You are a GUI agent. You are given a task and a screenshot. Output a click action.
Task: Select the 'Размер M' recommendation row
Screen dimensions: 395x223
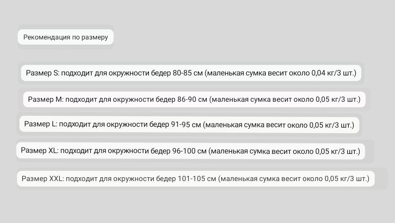(x=194, y=100)
